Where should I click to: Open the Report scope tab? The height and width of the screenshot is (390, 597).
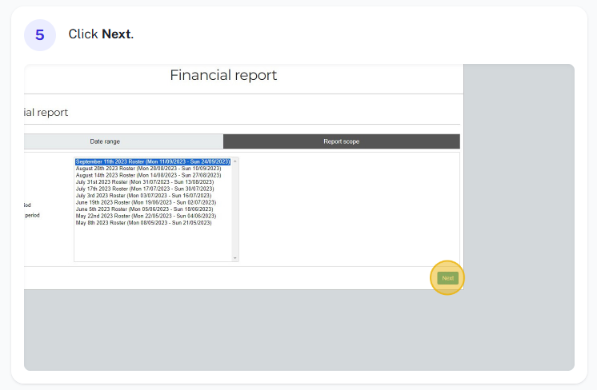(342, 141)
